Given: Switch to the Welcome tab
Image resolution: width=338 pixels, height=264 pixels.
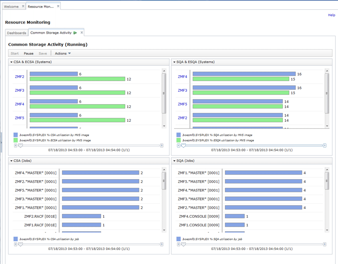Looking at the screenshot, I should coord(12,6).
